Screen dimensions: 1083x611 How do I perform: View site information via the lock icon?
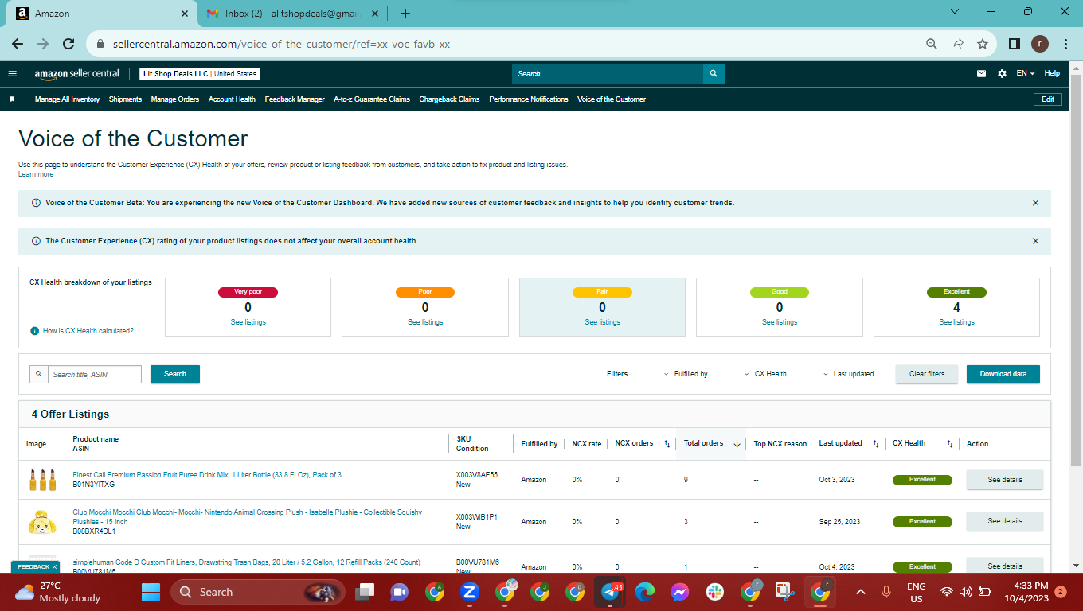point(100,45)
